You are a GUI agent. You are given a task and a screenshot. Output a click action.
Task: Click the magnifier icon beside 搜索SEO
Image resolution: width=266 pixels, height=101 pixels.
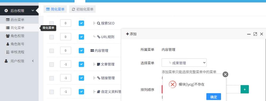[99, 23]
